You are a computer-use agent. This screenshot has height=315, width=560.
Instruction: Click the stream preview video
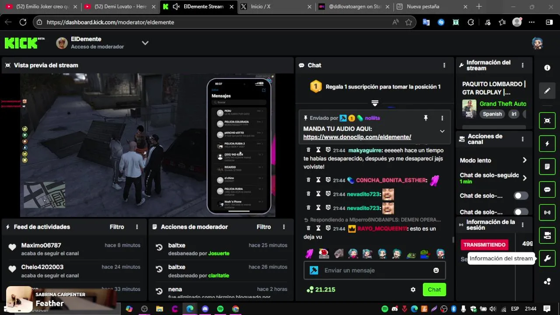point(147,145)
